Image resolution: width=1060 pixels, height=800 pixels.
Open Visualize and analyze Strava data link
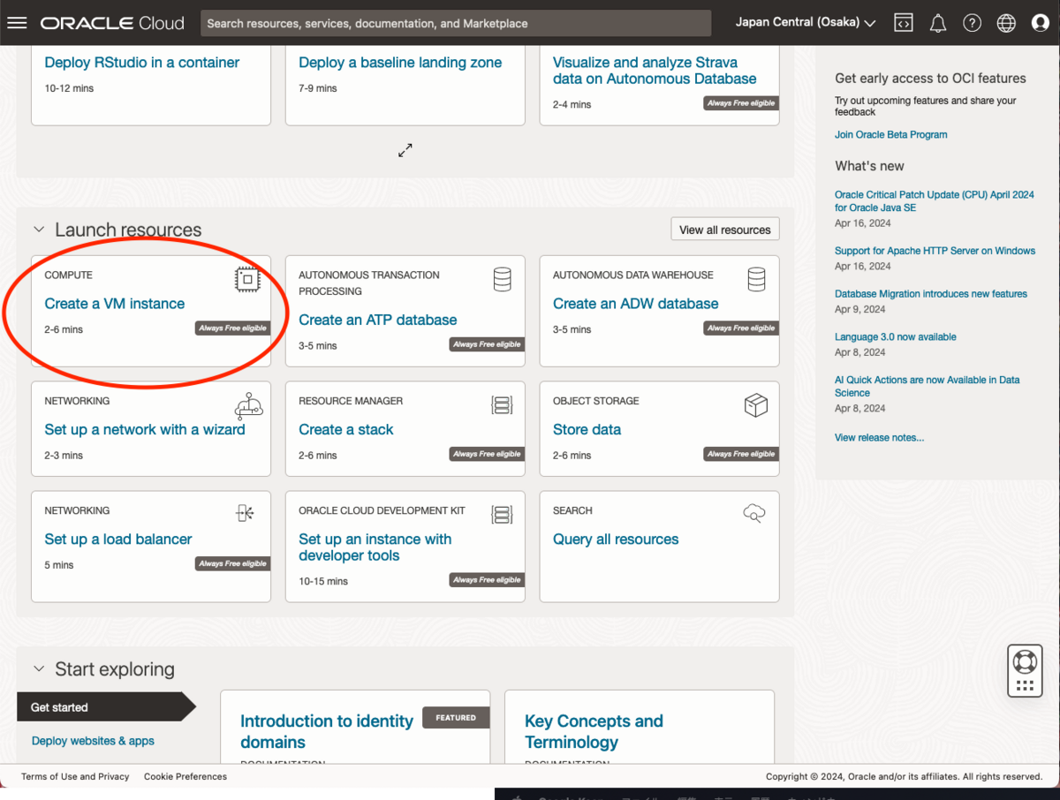[x=655, y=71]
